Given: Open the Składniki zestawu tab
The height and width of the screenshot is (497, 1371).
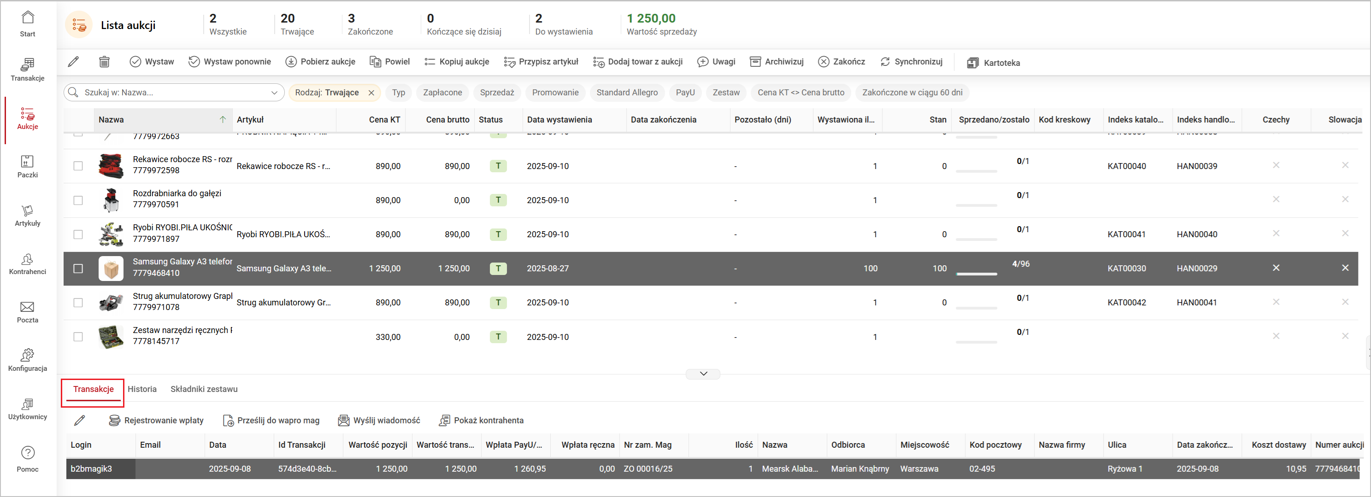Looking at the screenshot, I should [x=204, y=389].
